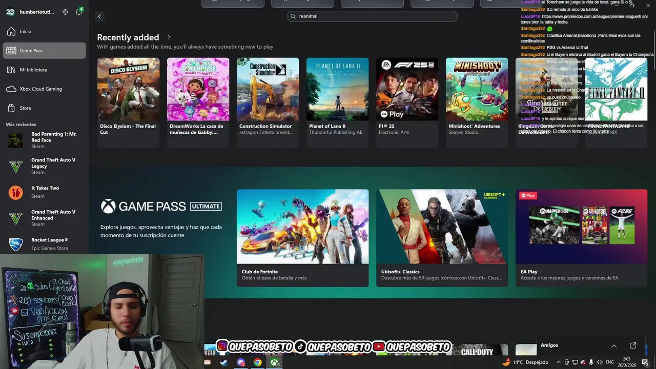Open Minishoot' Adventures game tile
The height and width of the screenshot is (369, 656).
click(477, 102)
